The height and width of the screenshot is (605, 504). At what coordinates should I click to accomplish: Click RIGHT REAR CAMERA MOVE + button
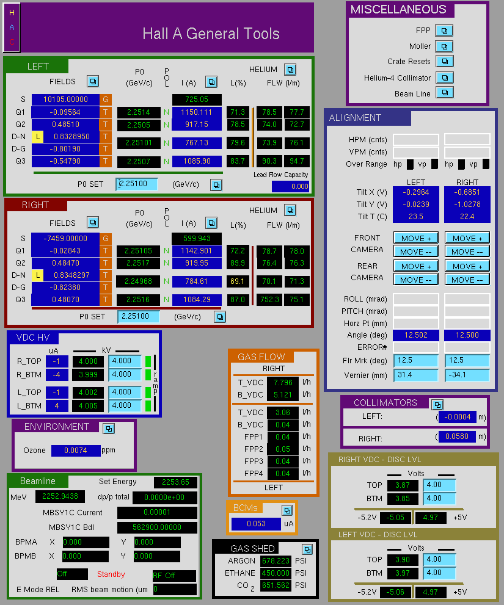coord(467,266)
